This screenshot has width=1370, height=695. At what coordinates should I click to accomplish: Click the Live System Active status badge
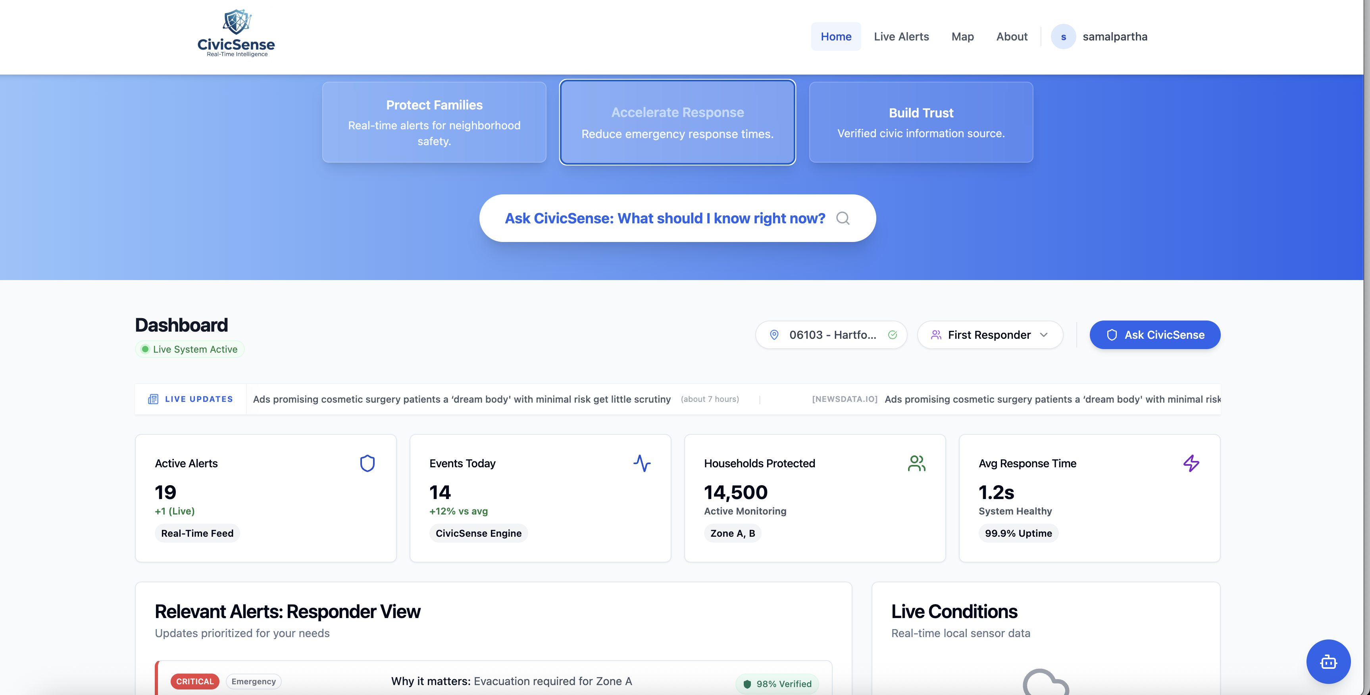pos(190,349)
